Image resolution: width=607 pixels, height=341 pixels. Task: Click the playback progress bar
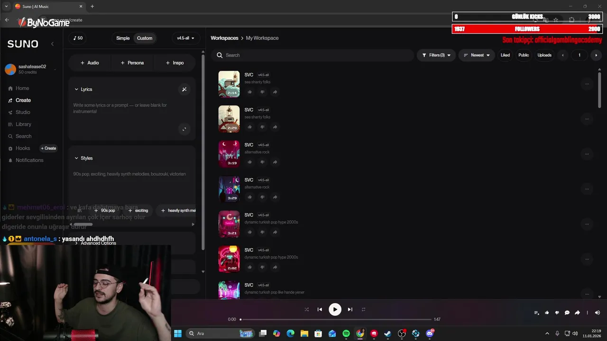click(336, 319)
